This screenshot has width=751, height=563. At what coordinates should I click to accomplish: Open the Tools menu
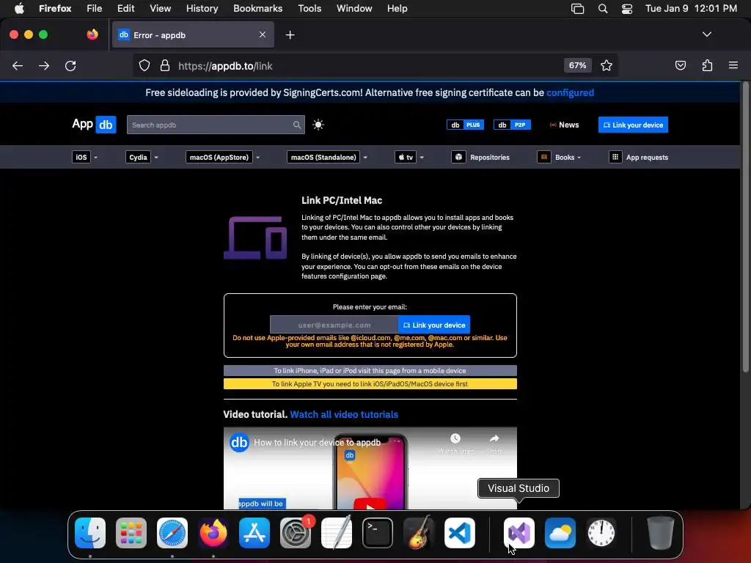click(x=309, y=8)
